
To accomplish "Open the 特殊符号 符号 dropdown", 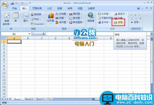I will click(136, 22).
